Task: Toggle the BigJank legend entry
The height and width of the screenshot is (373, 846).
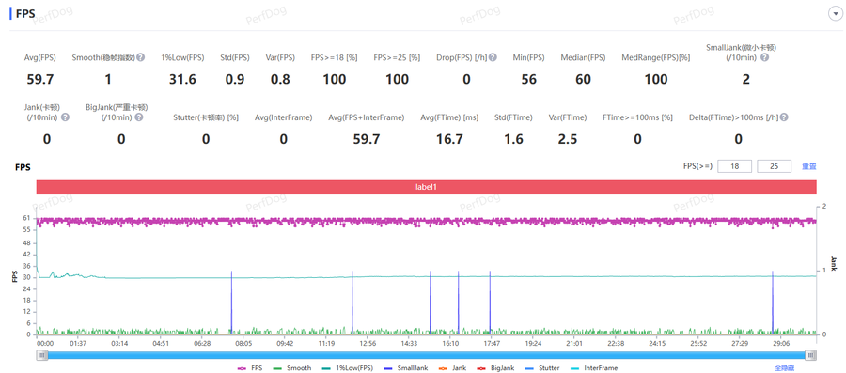Action: tap(495, 368)
